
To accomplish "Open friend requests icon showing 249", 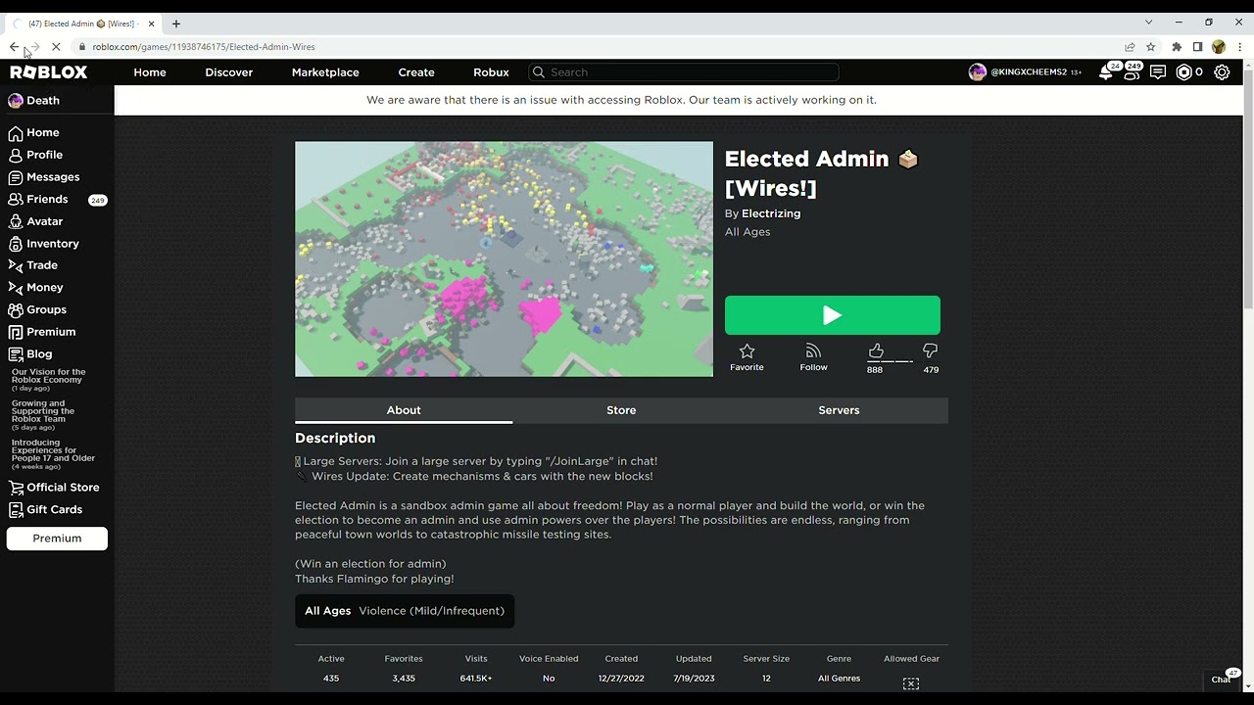I will click(x=1133, y=72).
